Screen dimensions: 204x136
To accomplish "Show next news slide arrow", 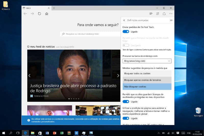I will pos(118,76).
